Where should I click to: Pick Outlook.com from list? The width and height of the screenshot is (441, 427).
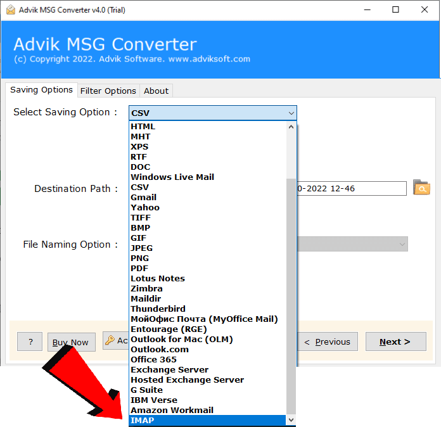pyautogui.click(x=208, y=349)
